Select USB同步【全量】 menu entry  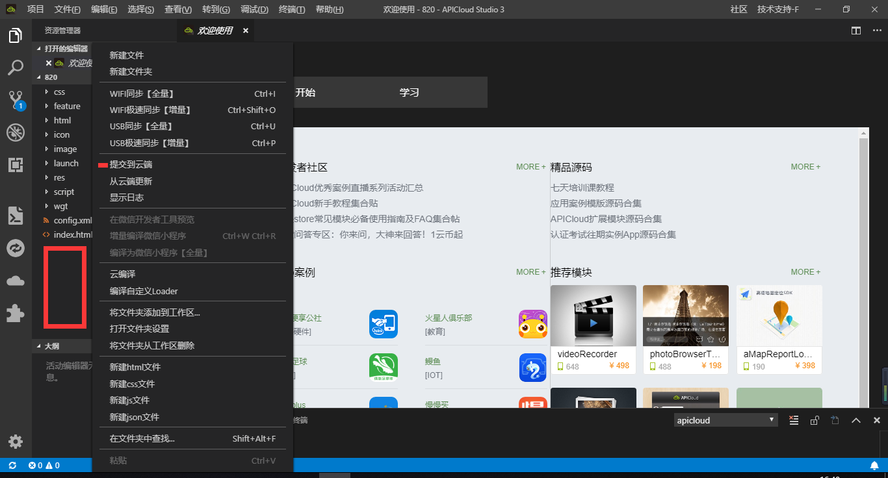[192, 126]
